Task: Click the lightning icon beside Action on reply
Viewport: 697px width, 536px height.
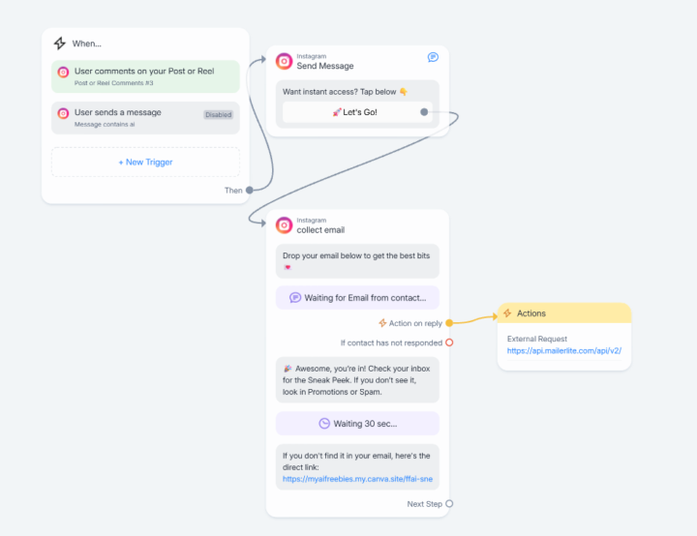Action: point(382,323)
